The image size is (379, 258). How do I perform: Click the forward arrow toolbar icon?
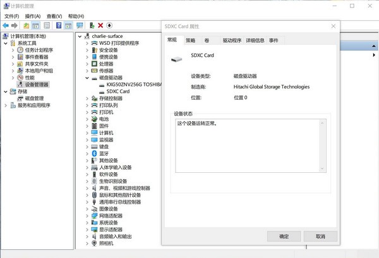click(x=15, y=25)
